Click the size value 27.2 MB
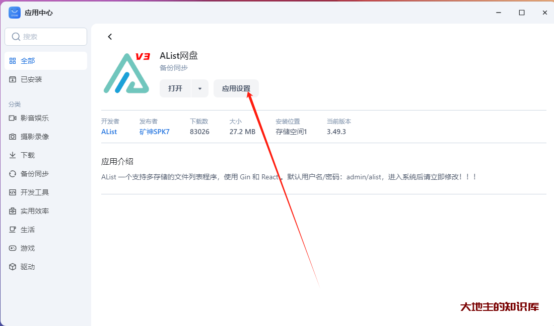Viewport: 554px width, 326px height. click(x=242, y=132)
